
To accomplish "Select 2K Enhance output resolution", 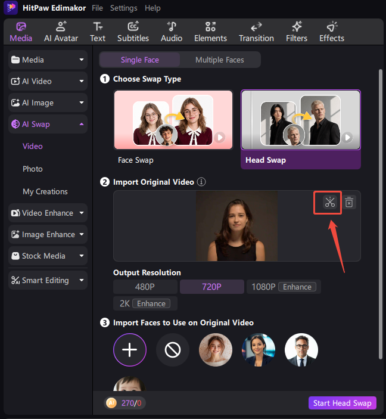I will [145, 303].
